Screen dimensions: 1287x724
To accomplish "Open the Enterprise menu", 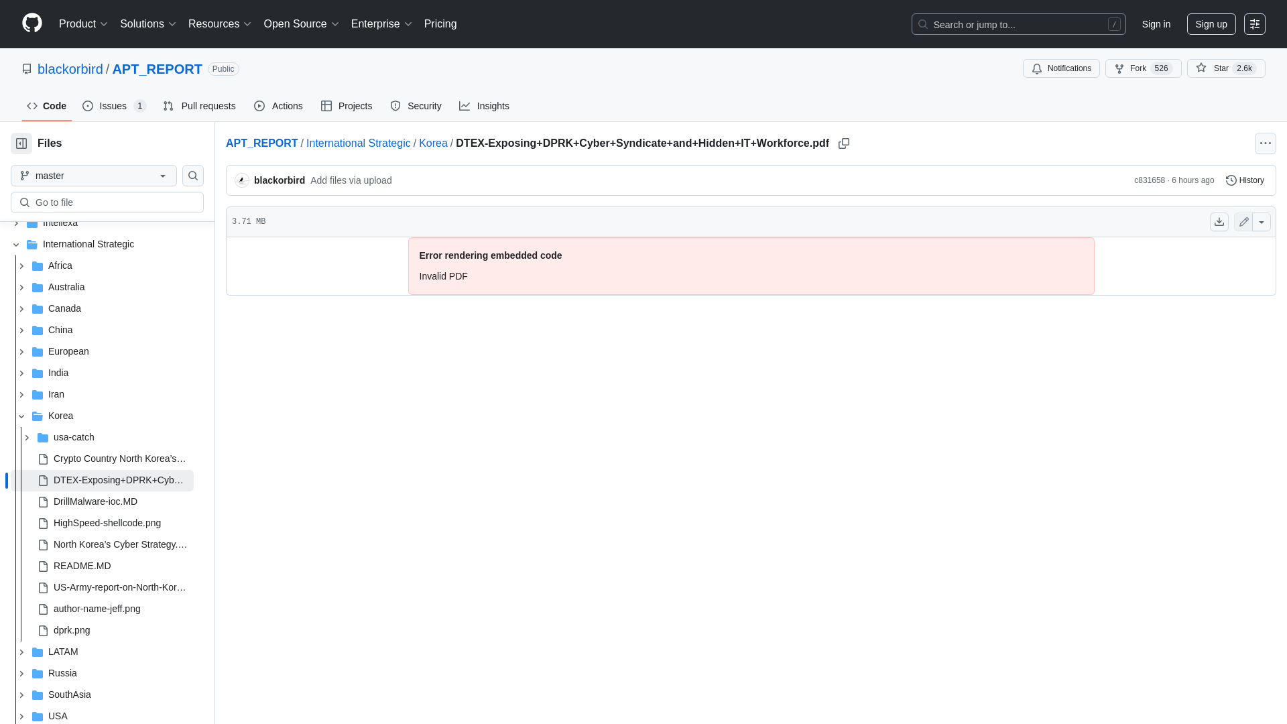I will 381,24.
